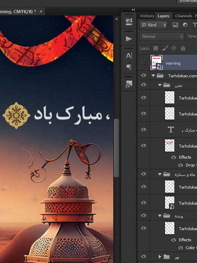Toggle Color Overlay effect visibility

181,248
